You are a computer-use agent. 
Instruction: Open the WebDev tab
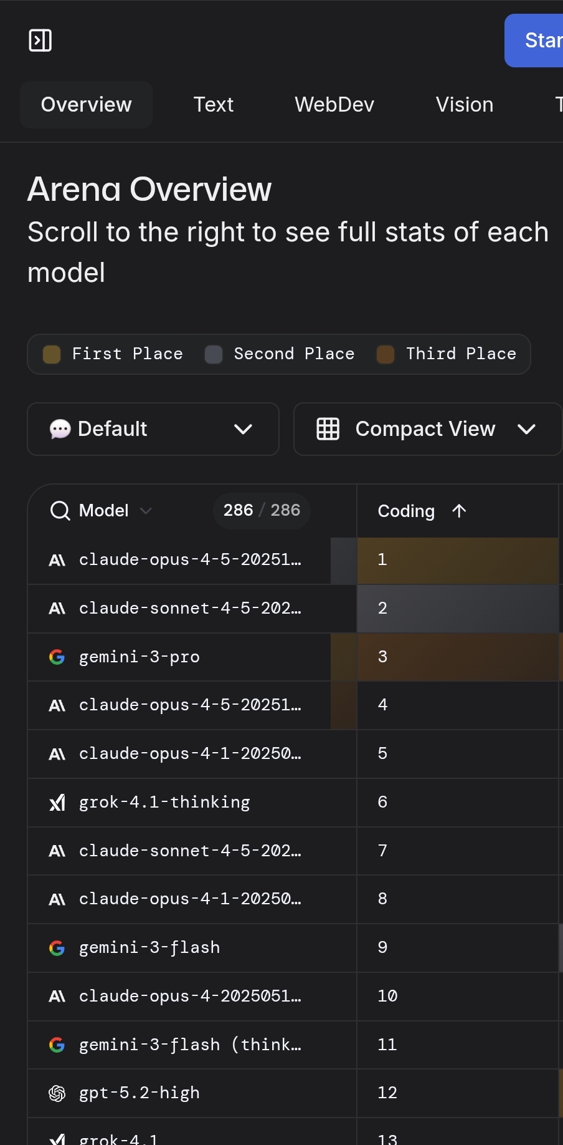point(334,105)
